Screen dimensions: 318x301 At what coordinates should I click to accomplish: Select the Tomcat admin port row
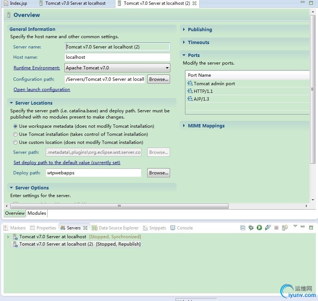click(x=248, y=84)
